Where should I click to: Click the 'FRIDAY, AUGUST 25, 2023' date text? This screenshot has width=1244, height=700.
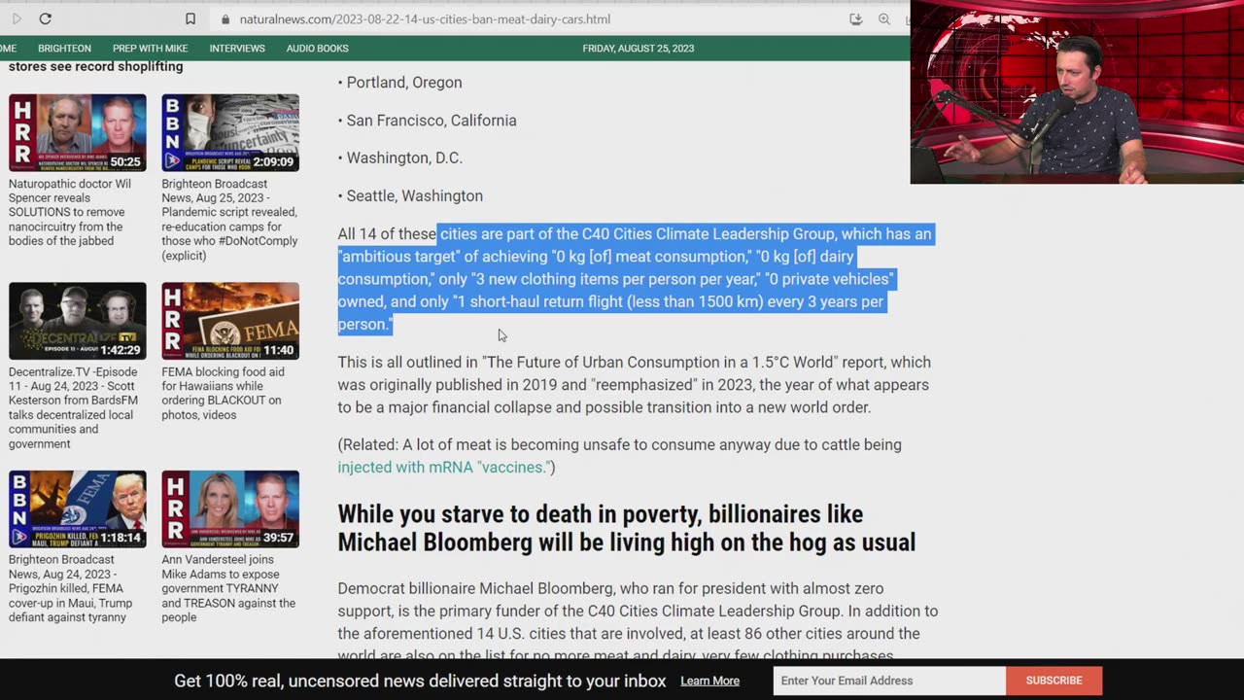tap(639, 49)
